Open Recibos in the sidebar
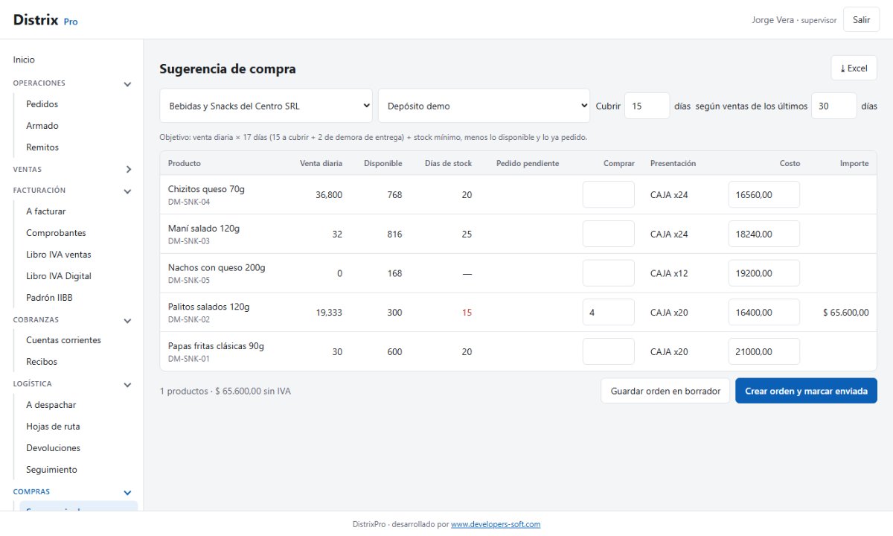The height and width of the screenshot is (536, 893). [x=42, y=362]
